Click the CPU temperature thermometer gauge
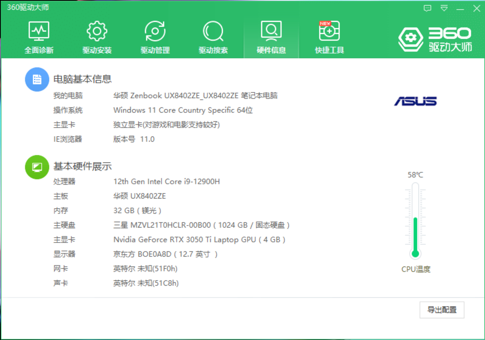 415,221
